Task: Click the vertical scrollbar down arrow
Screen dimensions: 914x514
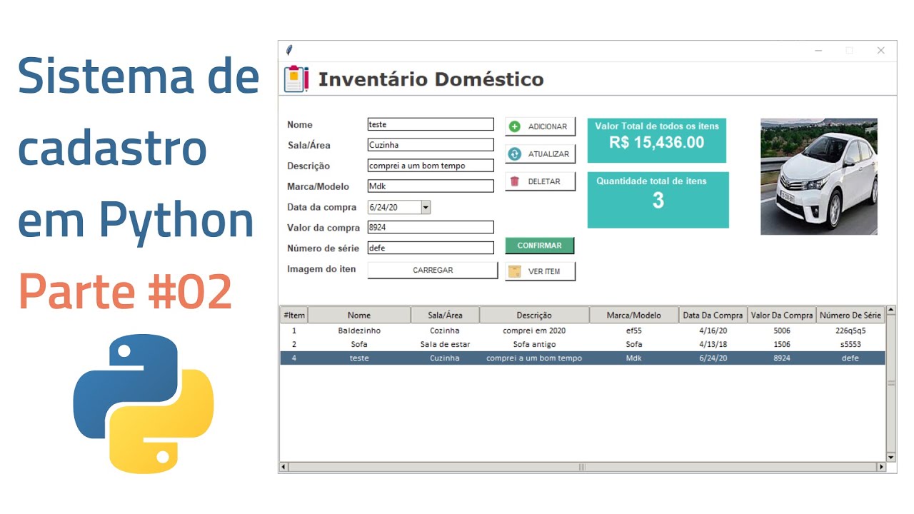Action: pyautogui.click(x=890, y=457)
